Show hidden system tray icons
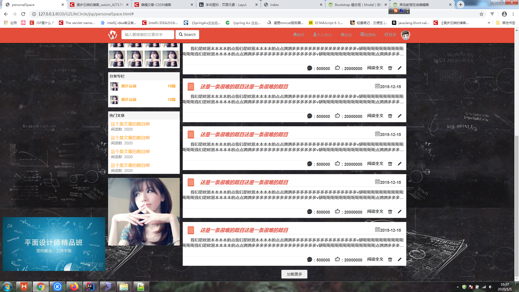 pos(458,287)
